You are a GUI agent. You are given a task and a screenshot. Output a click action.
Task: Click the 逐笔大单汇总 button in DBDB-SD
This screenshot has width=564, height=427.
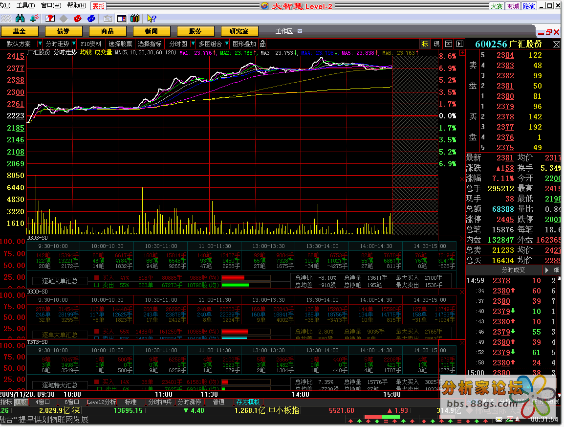coord(60,281)
